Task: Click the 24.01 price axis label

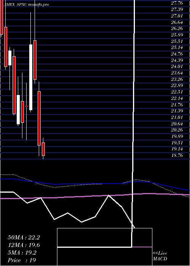Action: pyautogui.click(x=177, y=66)
